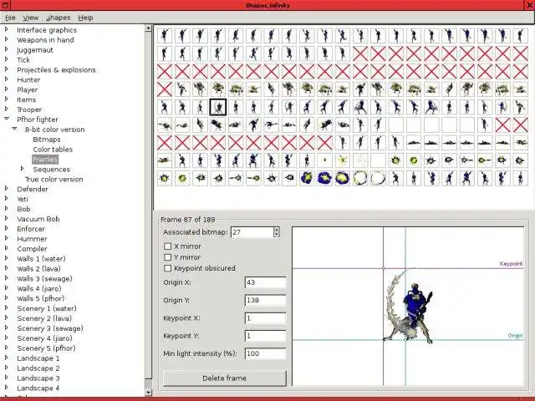Select the Player collection label
Image resolution: width=535 pixels, height=401 pixels.
click(x=28, y=89)
